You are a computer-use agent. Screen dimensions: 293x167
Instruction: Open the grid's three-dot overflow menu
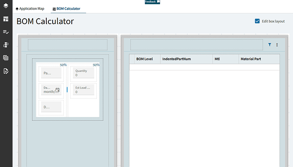[x=277, y=45]
